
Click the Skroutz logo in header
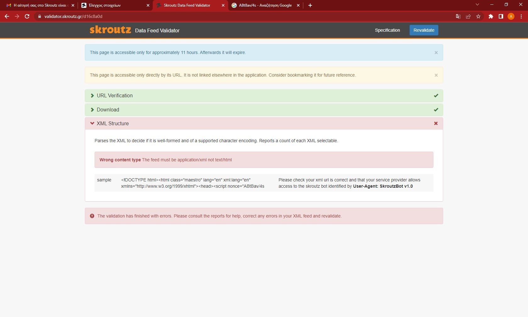click(110, 30)
